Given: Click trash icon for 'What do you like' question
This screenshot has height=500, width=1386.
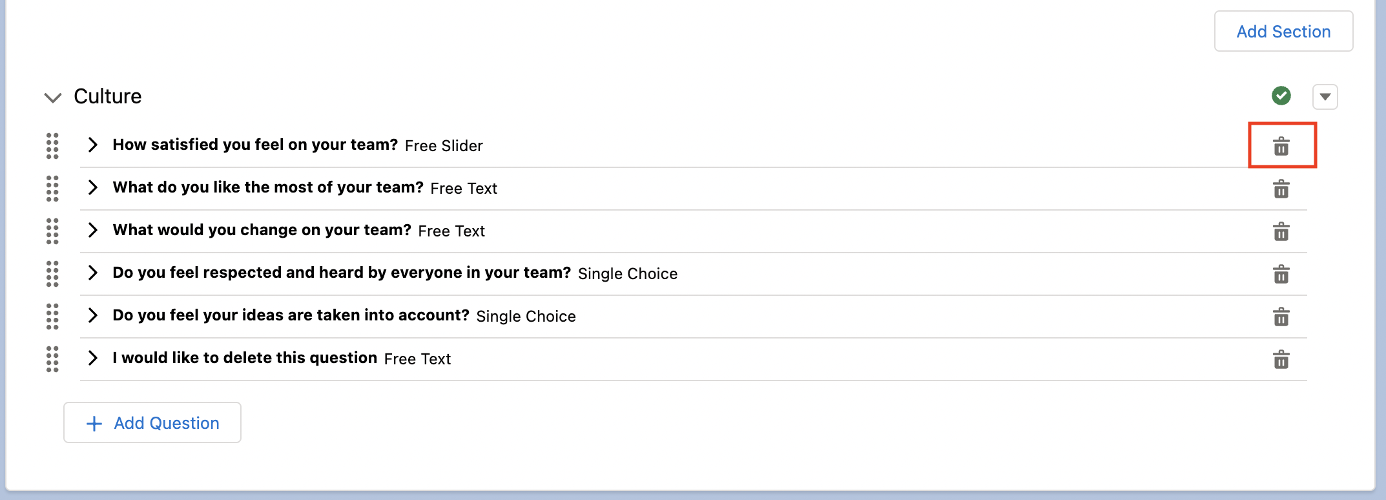Looking at the screenshot, I should click(x=1281, y=189).
